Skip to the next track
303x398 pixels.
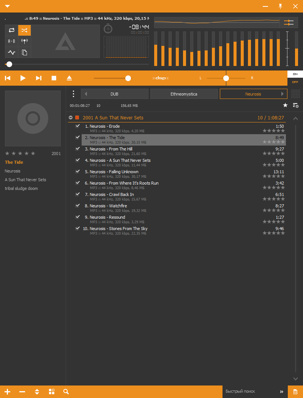(x=39, y=78)
